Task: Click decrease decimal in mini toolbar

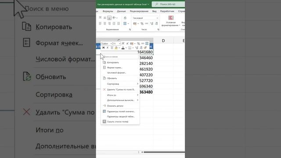Action: click(141, 48)
